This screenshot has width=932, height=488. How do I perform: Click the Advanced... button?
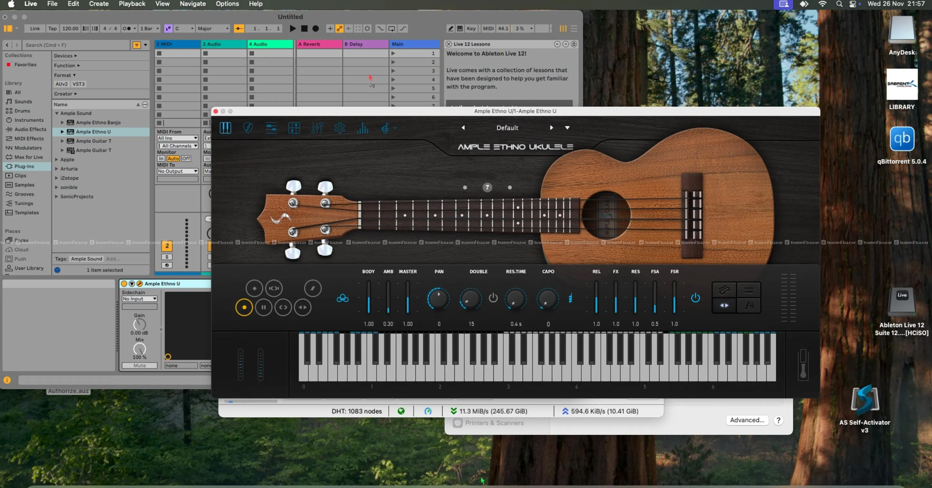tap(747, 420)
